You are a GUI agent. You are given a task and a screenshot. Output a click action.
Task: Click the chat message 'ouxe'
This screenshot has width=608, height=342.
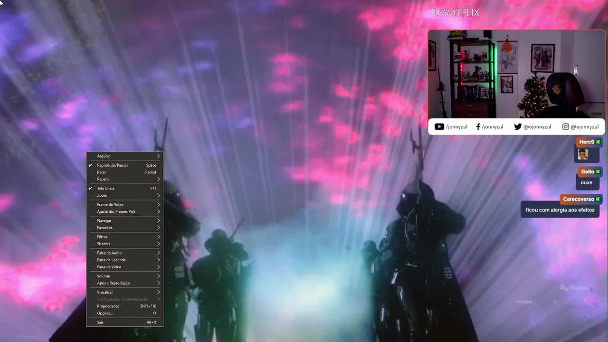[587, 182]
